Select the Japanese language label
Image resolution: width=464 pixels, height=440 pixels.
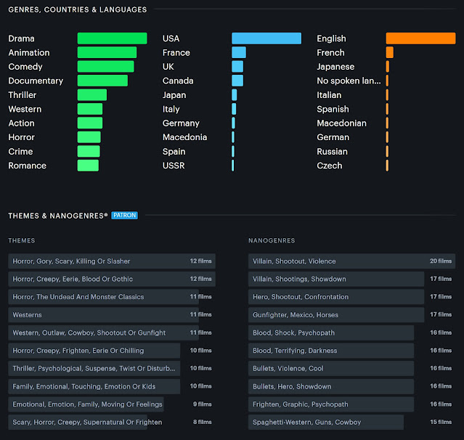point(335,67)
